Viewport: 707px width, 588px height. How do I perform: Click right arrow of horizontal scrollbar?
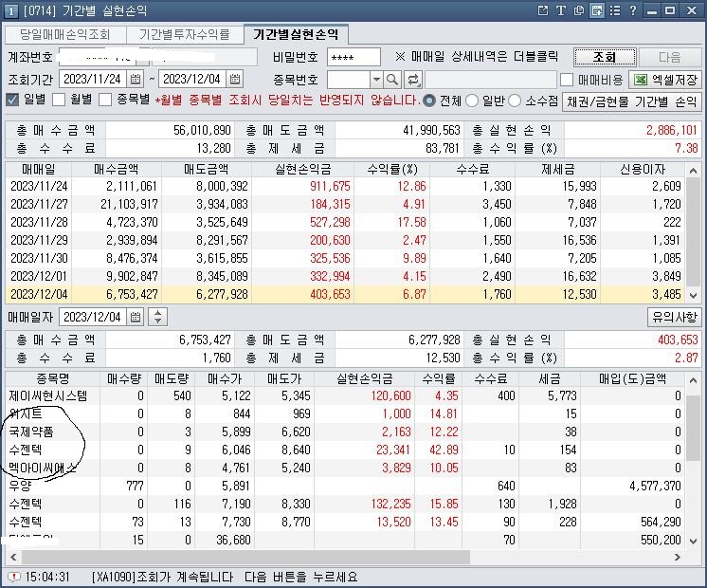(x=678, y=557)
